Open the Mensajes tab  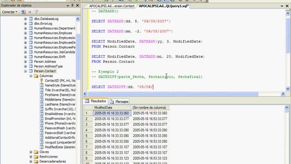tap(119, 102)
